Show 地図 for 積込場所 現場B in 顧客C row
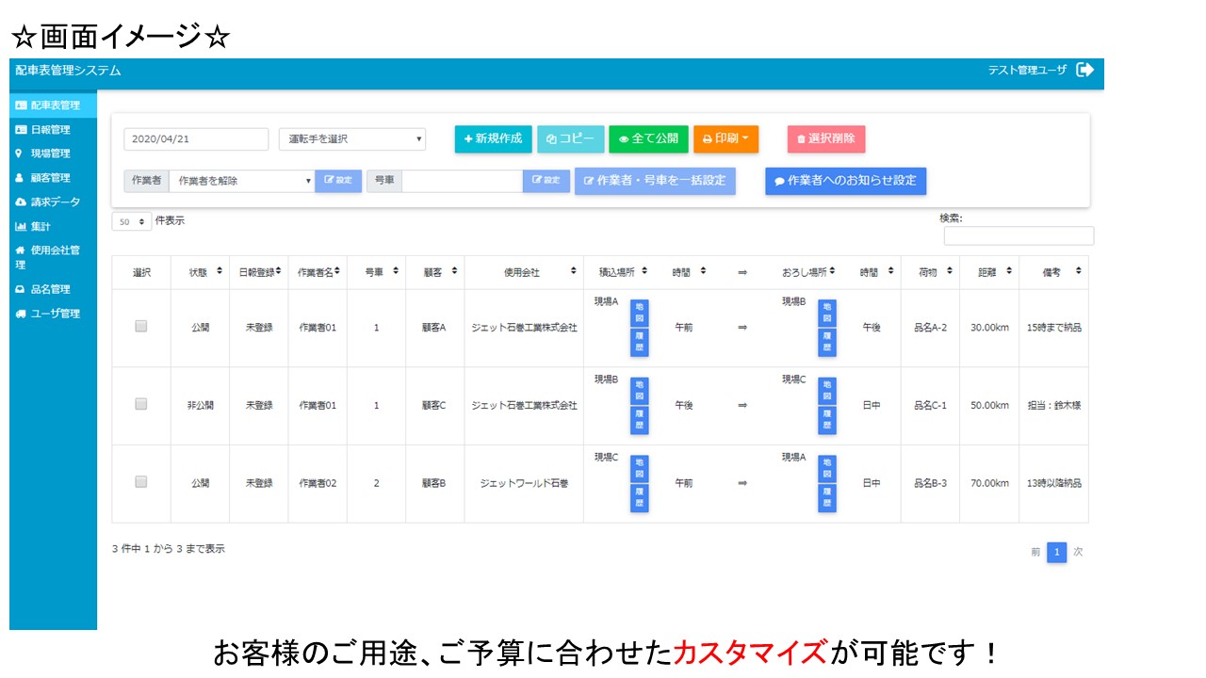This screenshot has height=678, width=1206. (x=639, y=391)
